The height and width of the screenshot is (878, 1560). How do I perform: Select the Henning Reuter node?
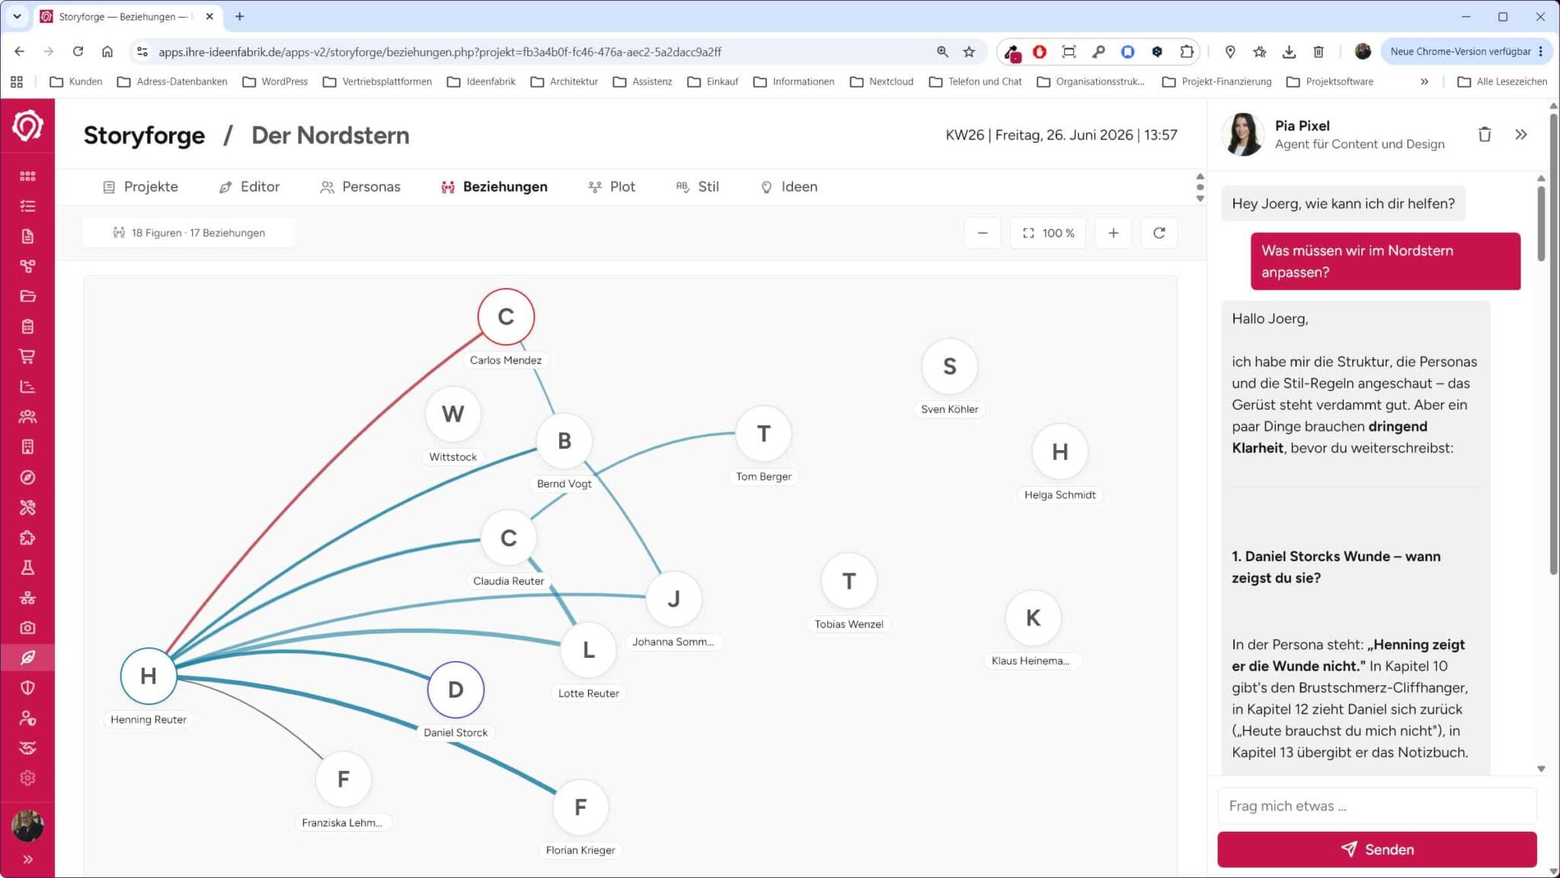149,675
